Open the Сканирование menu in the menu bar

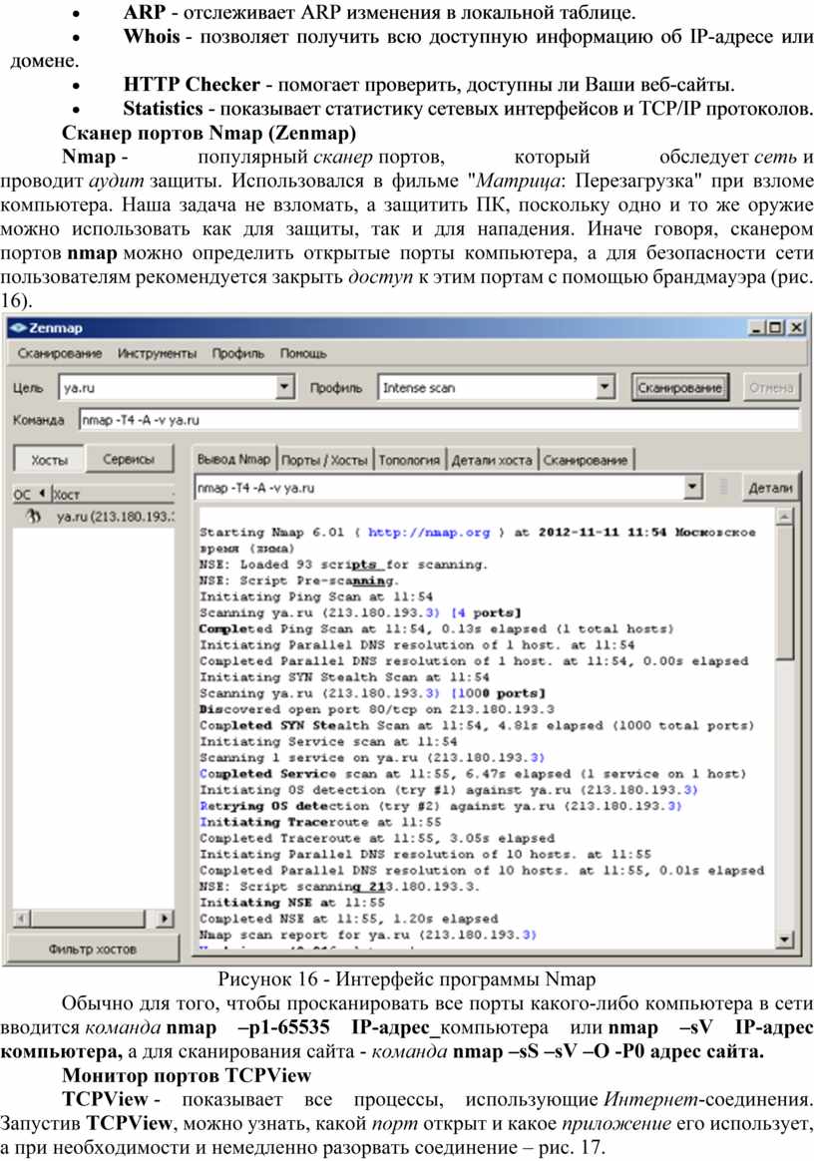click(60, 354)
